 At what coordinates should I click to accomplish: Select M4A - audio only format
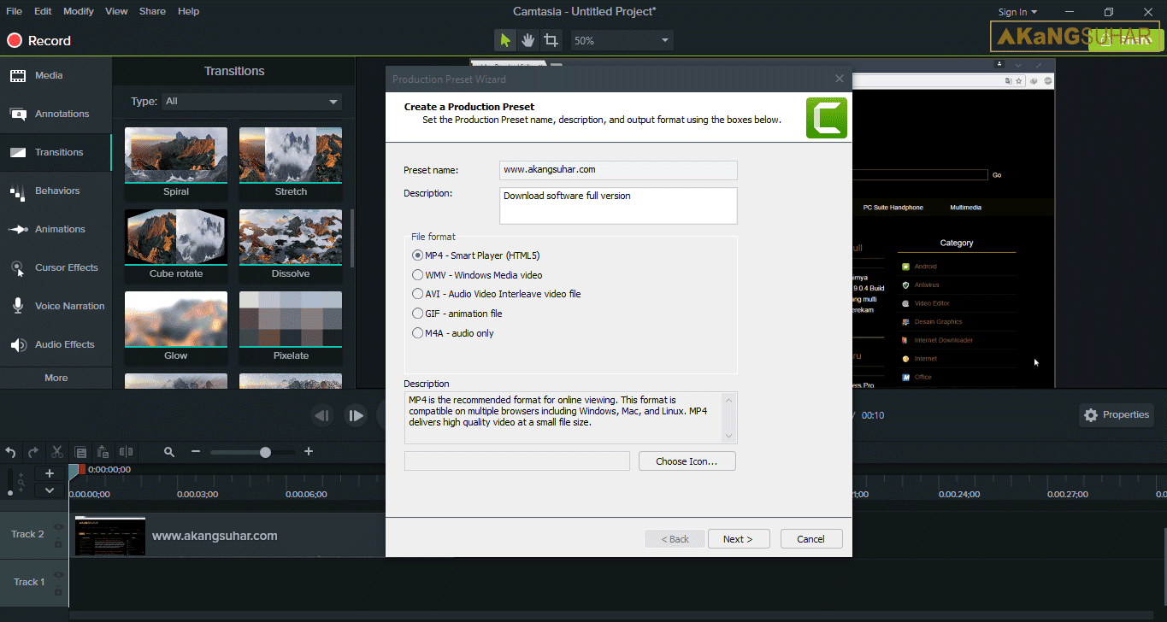[x=453, y=333]
